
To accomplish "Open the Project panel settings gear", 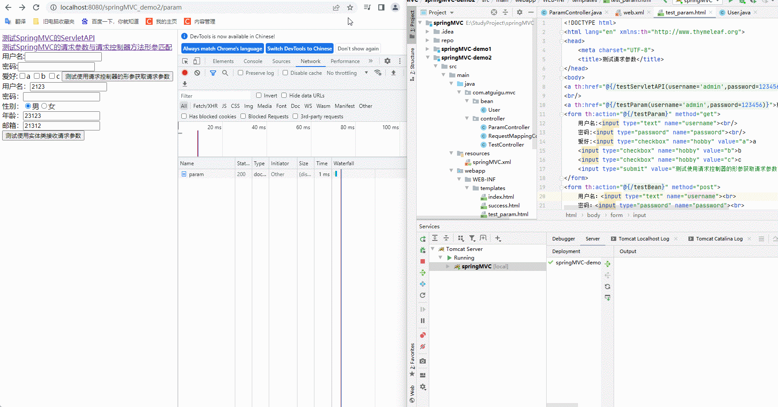I will (x=519, y=13).
